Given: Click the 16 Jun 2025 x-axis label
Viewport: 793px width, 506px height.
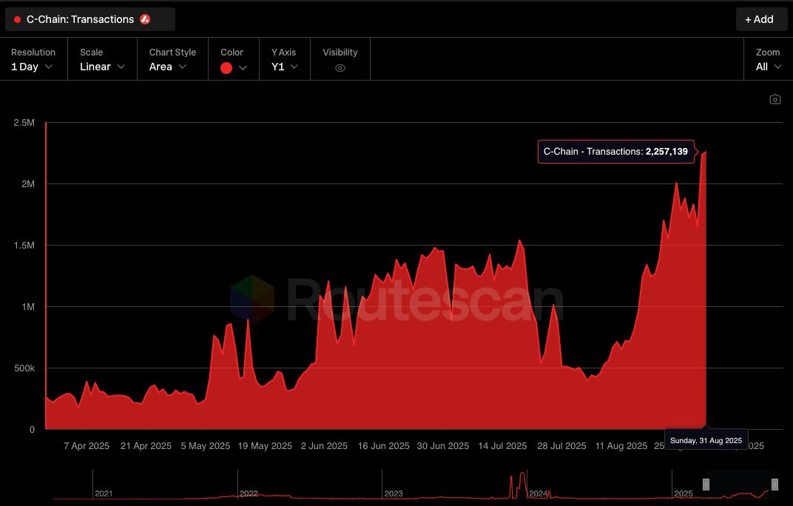Looking at the screenshot, I should [383, 446].
